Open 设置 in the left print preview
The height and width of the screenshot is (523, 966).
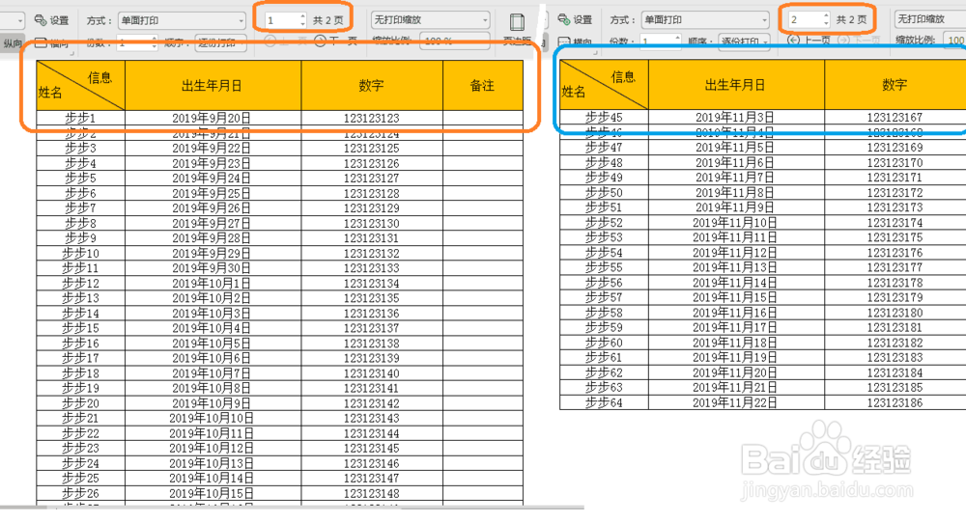[x=52, y=20]
